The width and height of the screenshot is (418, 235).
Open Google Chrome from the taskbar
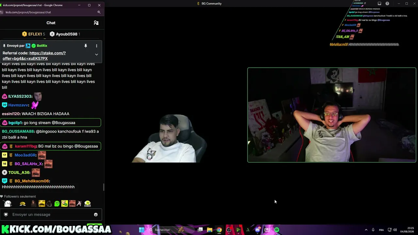219,230
